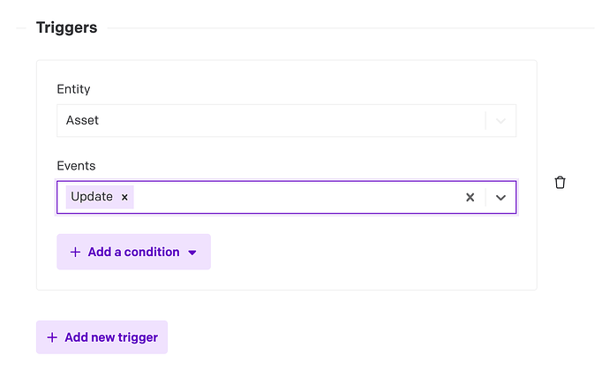
Task: Click the blank area of the Entity select box
Action: [291, 121]
